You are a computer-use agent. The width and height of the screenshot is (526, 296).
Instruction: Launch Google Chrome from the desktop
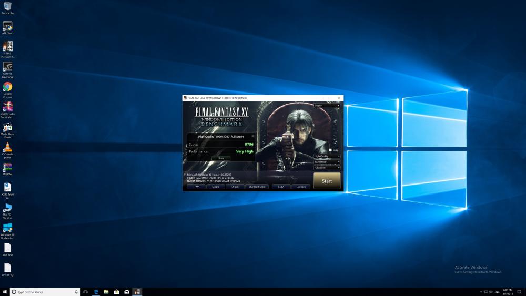7,89
